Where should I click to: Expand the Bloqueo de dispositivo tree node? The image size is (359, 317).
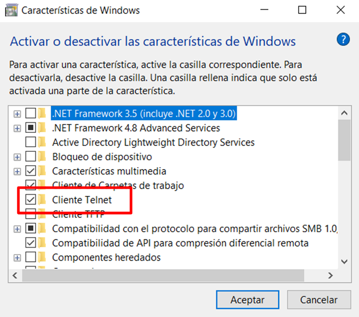17,157
